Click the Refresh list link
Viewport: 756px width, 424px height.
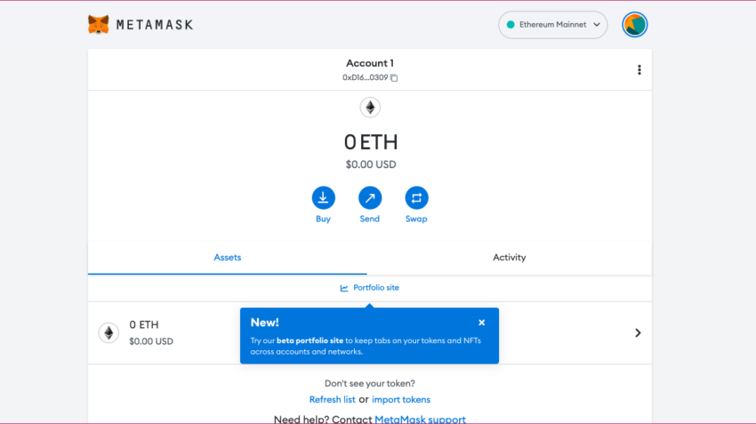pyautogui.click(x=333, y=399)
